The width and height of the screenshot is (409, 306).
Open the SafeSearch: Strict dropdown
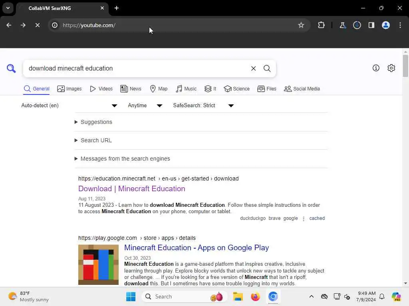(203, 105)
